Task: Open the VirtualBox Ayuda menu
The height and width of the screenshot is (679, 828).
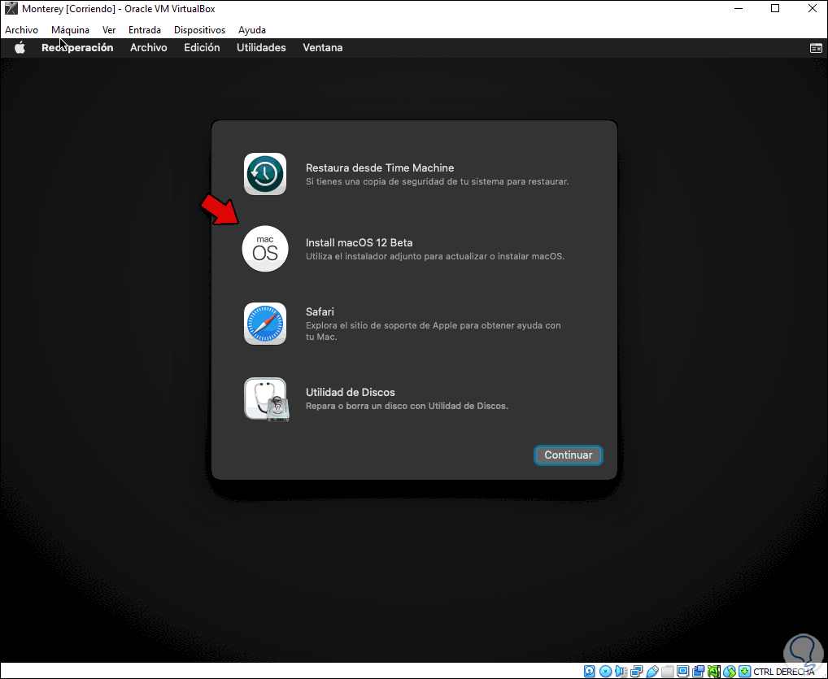Action: point(252,30)
